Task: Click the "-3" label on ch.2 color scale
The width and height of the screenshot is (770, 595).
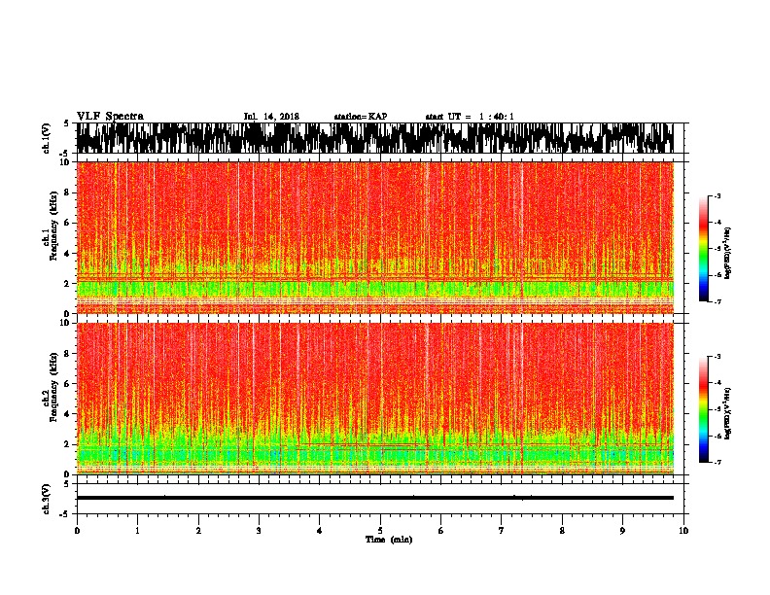Action: 717,357
